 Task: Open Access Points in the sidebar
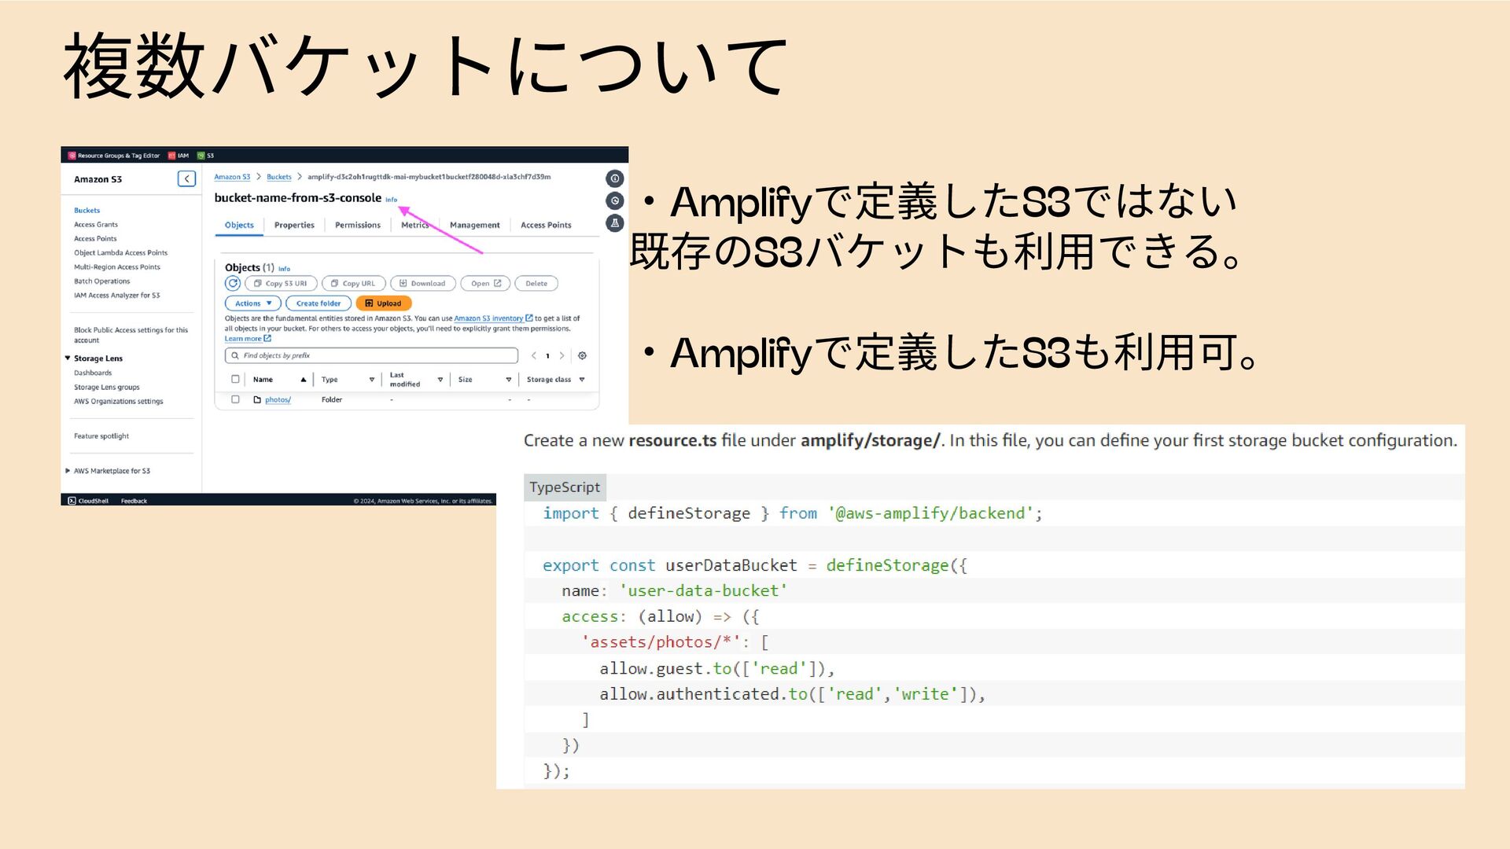95,238
